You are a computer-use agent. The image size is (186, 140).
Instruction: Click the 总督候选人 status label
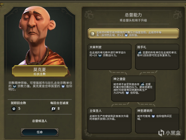[x=40, y=121]
